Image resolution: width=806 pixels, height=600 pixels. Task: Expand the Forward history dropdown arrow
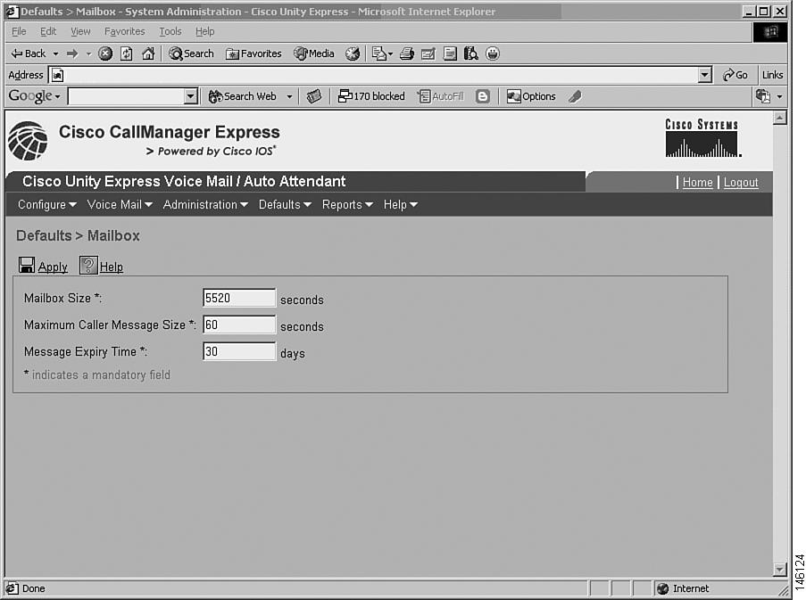pyautogui.click(x=88, y=53)
